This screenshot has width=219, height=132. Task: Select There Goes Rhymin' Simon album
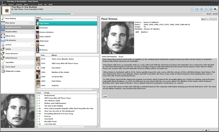click(x=67, y=59)
